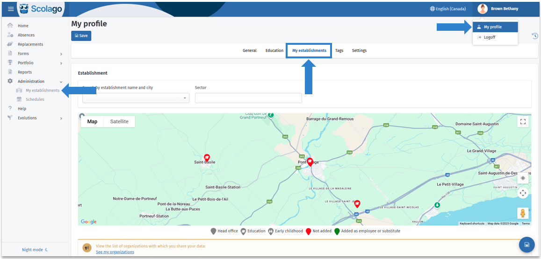Click the red marker at Pont-Rouge

tap(310, 162)
